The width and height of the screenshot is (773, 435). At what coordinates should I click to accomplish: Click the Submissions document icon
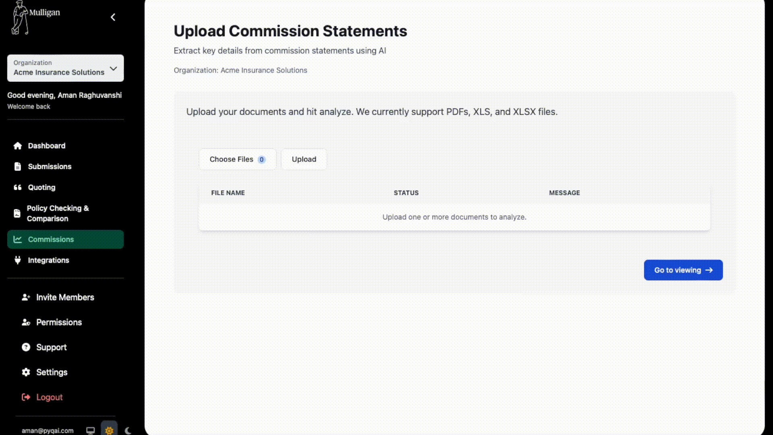[17, 167]
